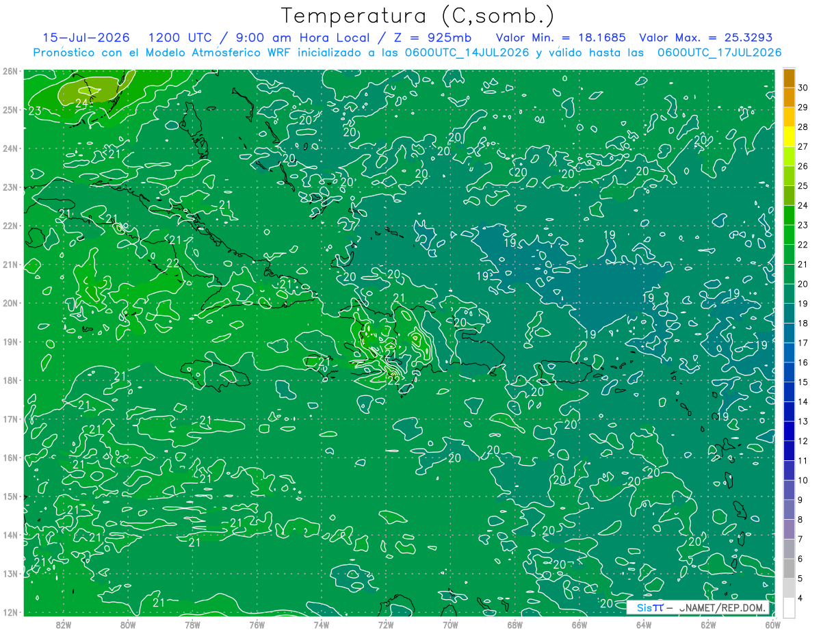Viewport: 821px width, 634px height.
Task: Click the '0600UTC_17JUL2026' valid-until time
Action: 719,53
